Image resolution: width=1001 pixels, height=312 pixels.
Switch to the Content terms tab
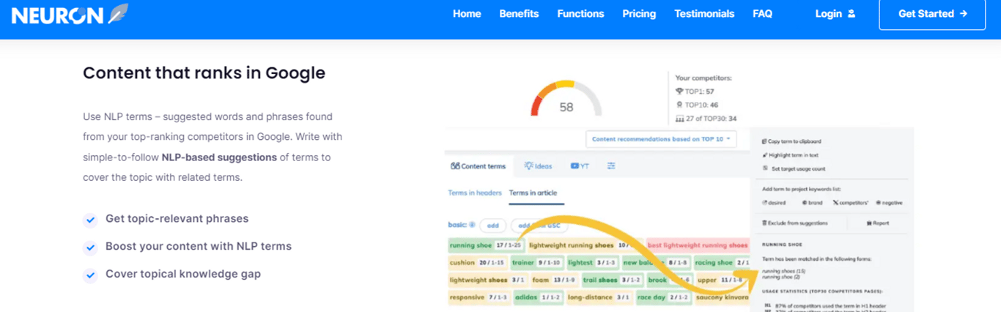click(479, 166)
